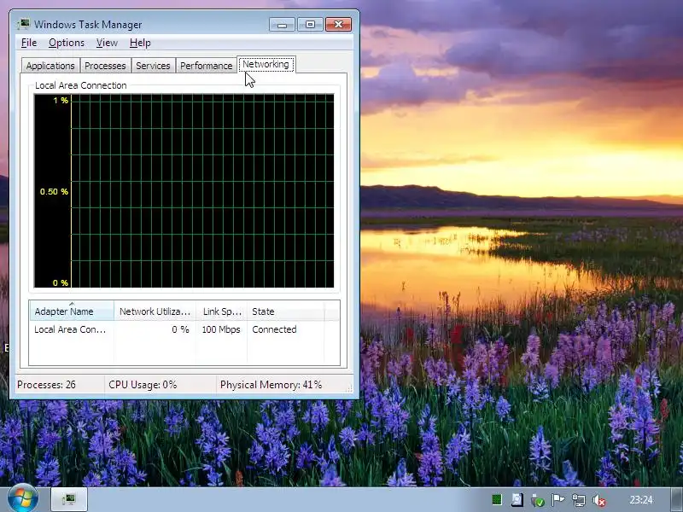Click the muted speaker volume icon
Image resolution: width=683 pixels, height=512 pixels.
pyautogui.click(x=599, y=500)
